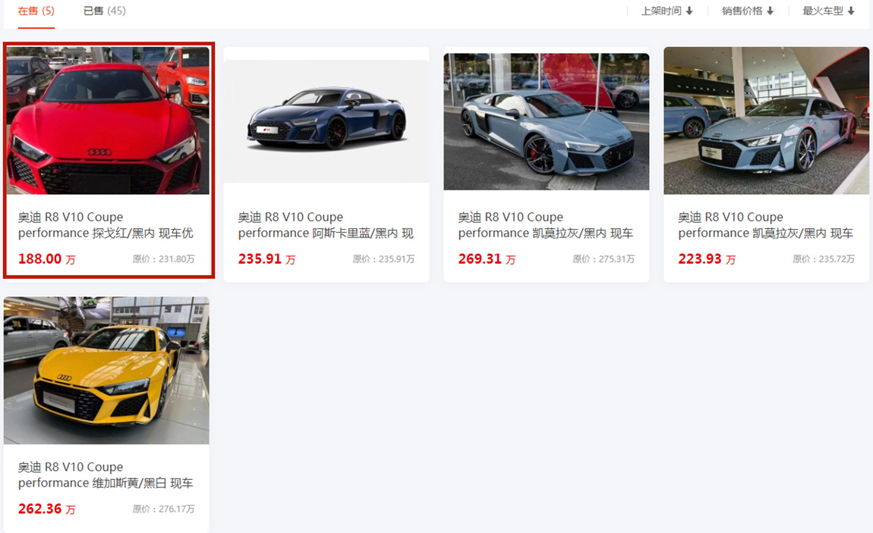Image resolution: width=873 pixels, height=533 pixels.
Task: Open the dark blue Audi R8 photo
Action: [326, 121]
